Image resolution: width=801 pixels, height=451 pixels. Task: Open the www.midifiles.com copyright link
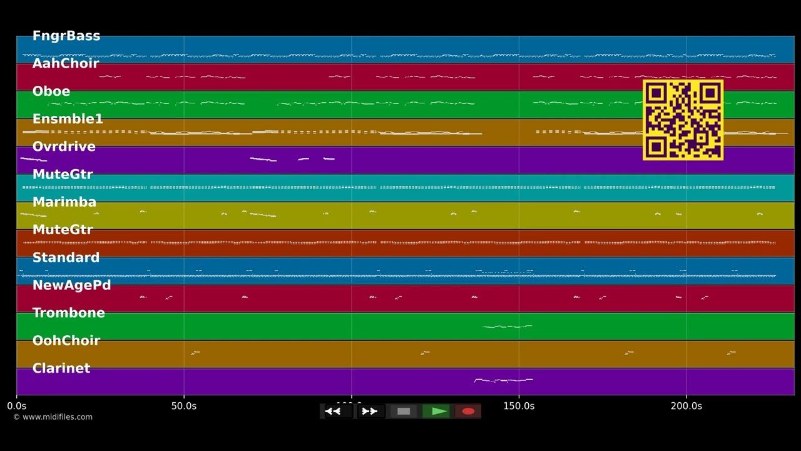pos(53,417)
